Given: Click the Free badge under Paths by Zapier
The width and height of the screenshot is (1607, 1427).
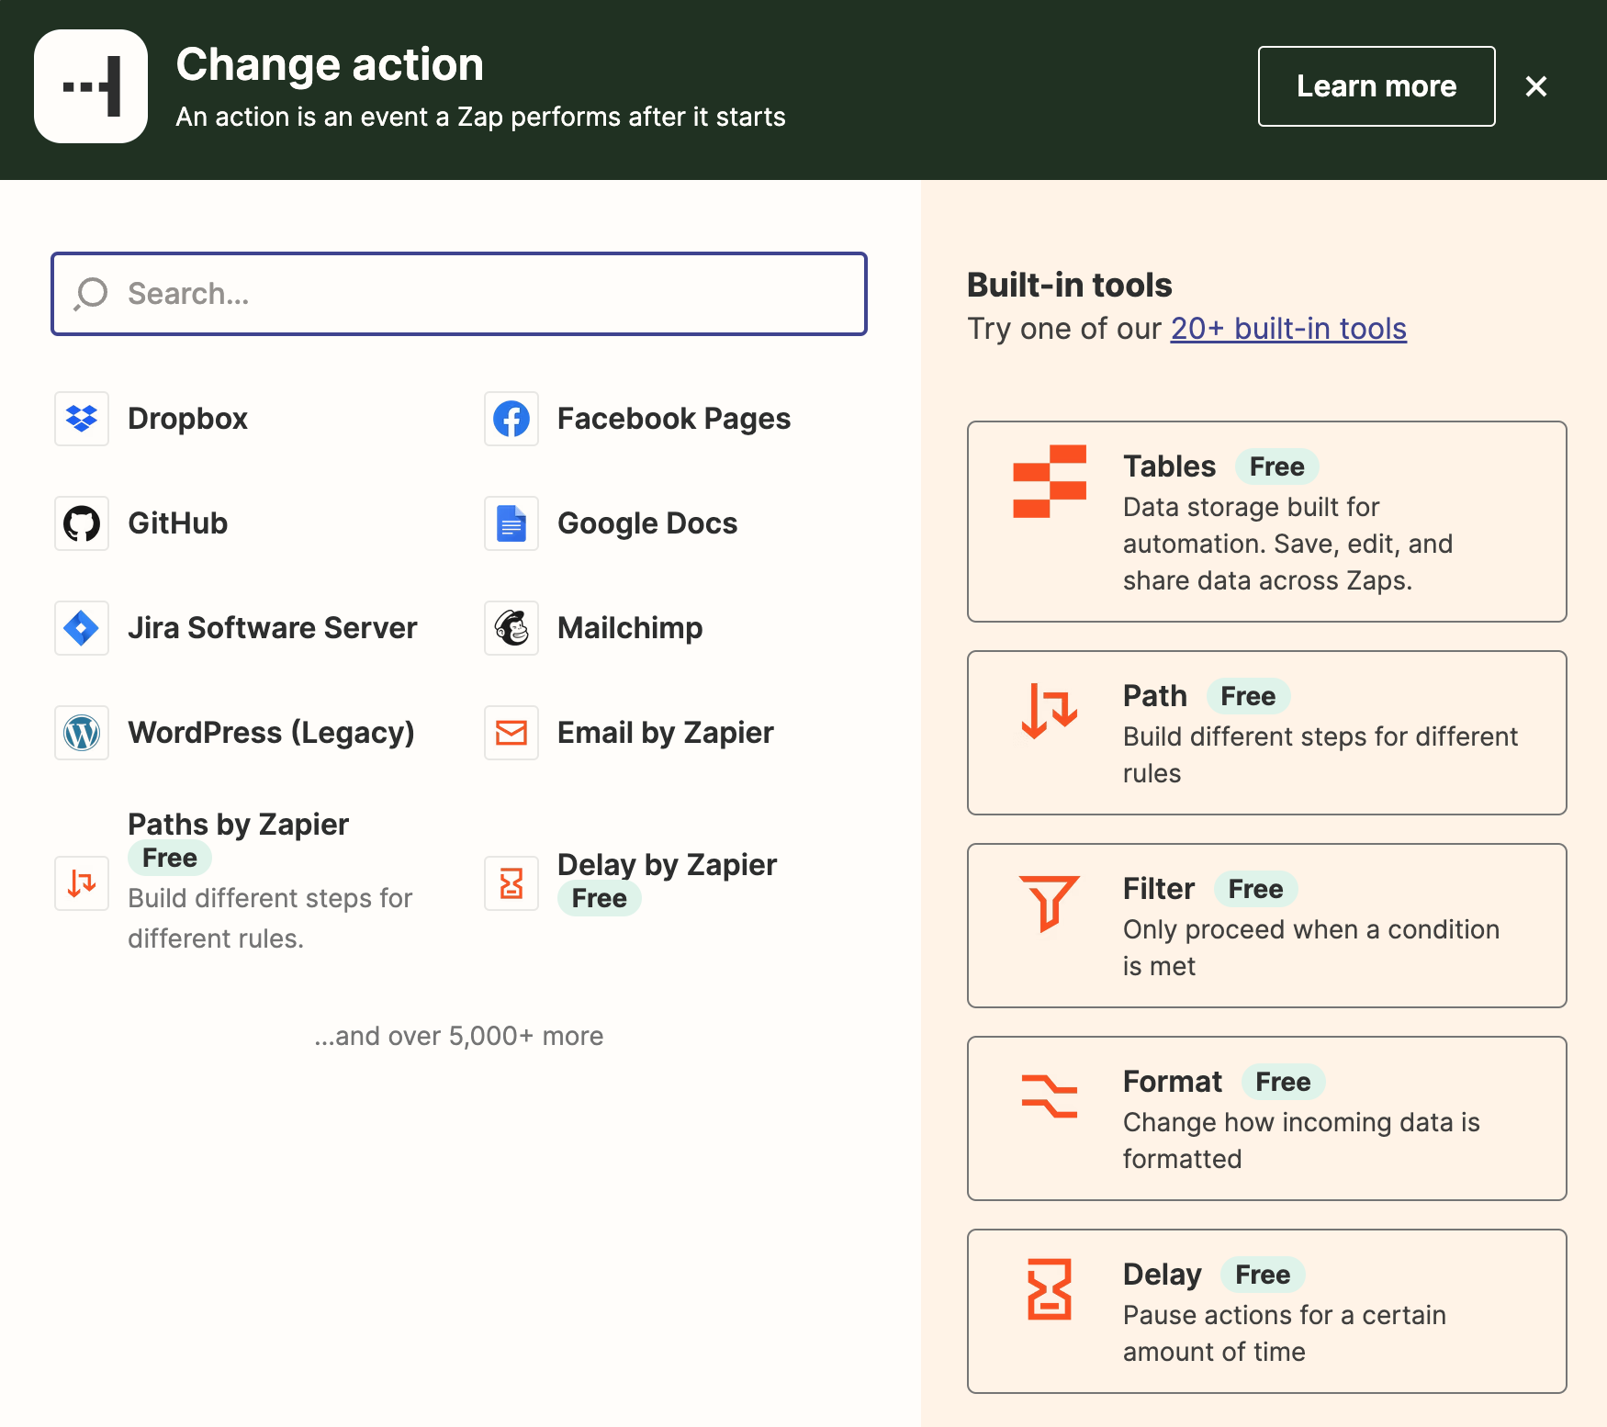Looking at the screenshot, I should tap(170, 858).
